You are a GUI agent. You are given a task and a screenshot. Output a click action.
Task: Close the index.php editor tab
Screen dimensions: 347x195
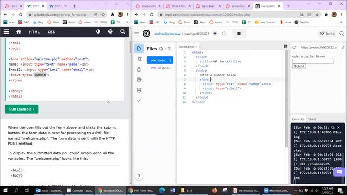[x=196, y=47]
